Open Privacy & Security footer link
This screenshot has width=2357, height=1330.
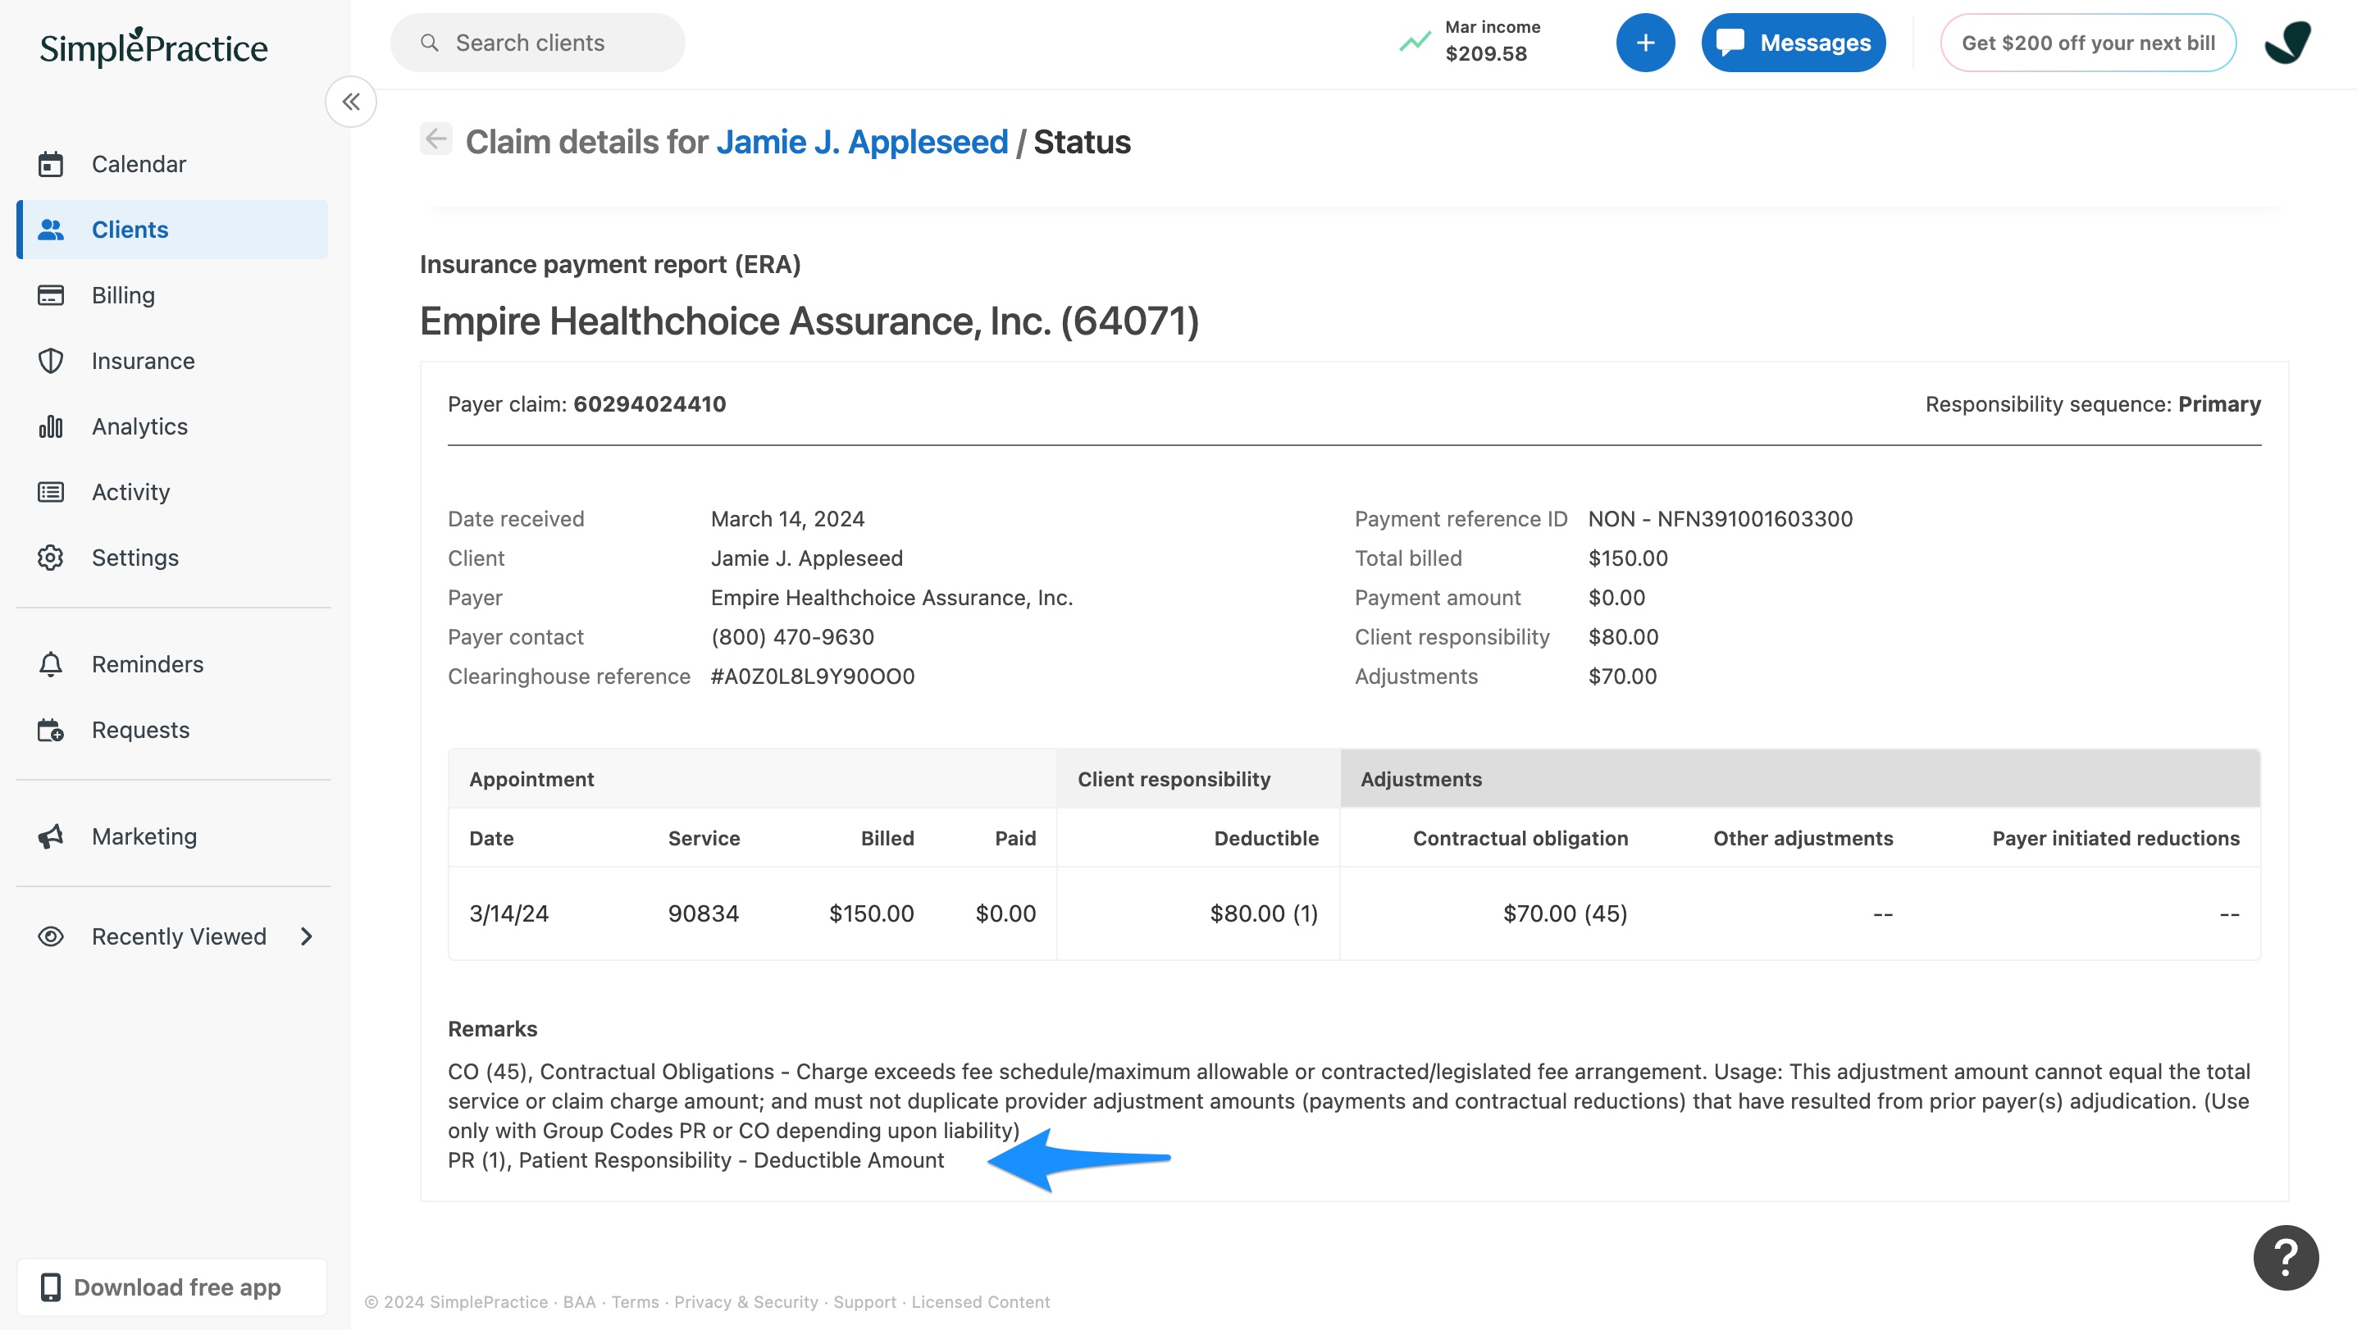point(745,1301)
